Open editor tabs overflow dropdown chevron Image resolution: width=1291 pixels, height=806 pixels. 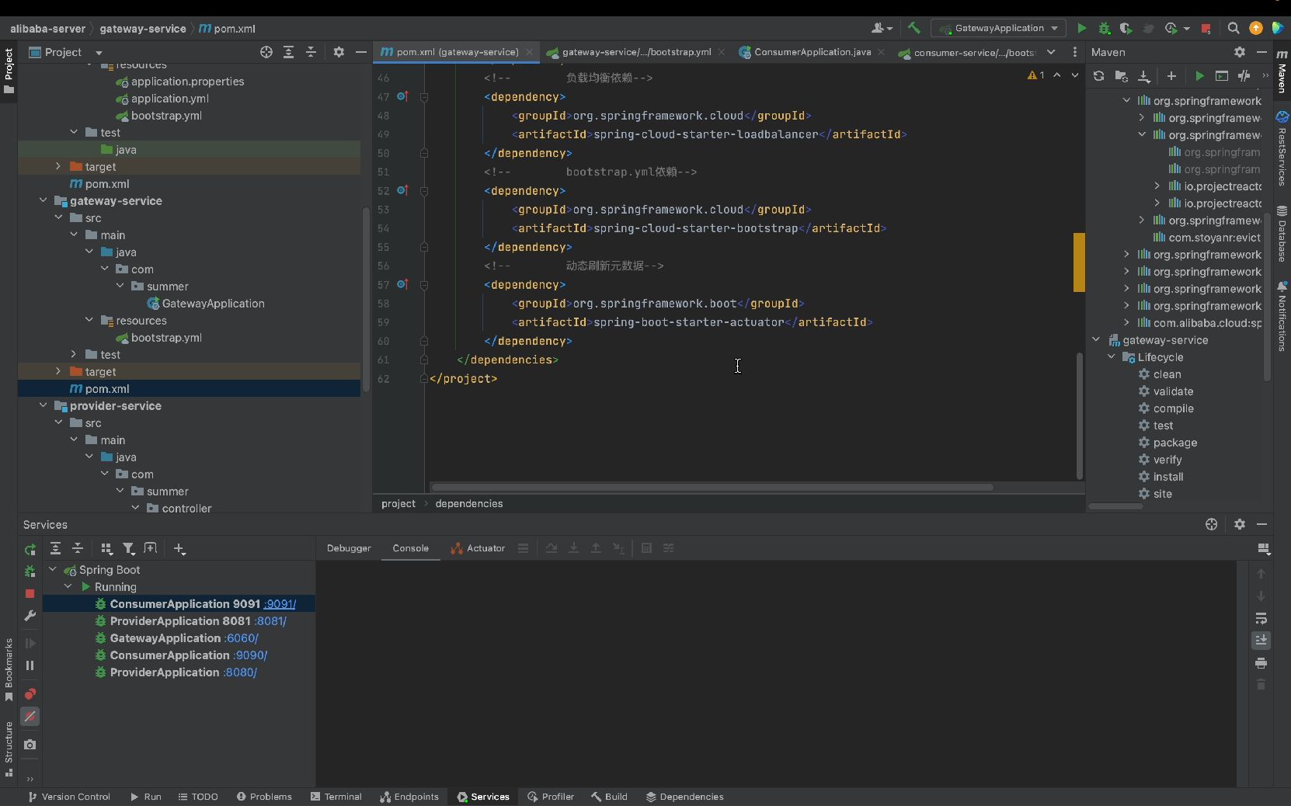pyautogui.click(x=1051, y=52)
